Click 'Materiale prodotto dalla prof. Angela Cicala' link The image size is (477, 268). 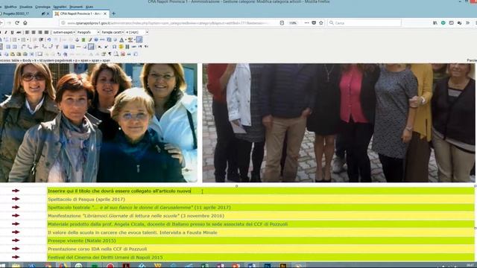(168, 224)
